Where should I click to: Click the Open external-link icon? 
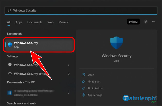(x=83, y=75)
